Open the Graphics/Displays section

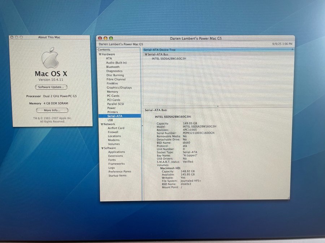(x=119, y=87)
